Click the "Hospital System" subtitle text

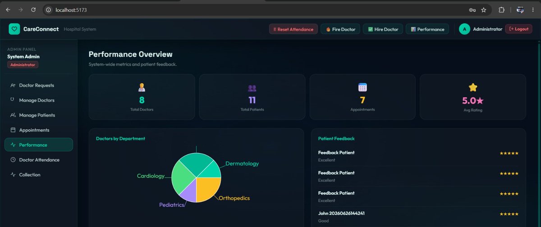(80, 29)
